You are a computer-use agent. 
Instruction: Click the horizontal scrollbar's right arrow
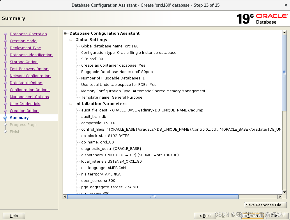click(280, 196)
